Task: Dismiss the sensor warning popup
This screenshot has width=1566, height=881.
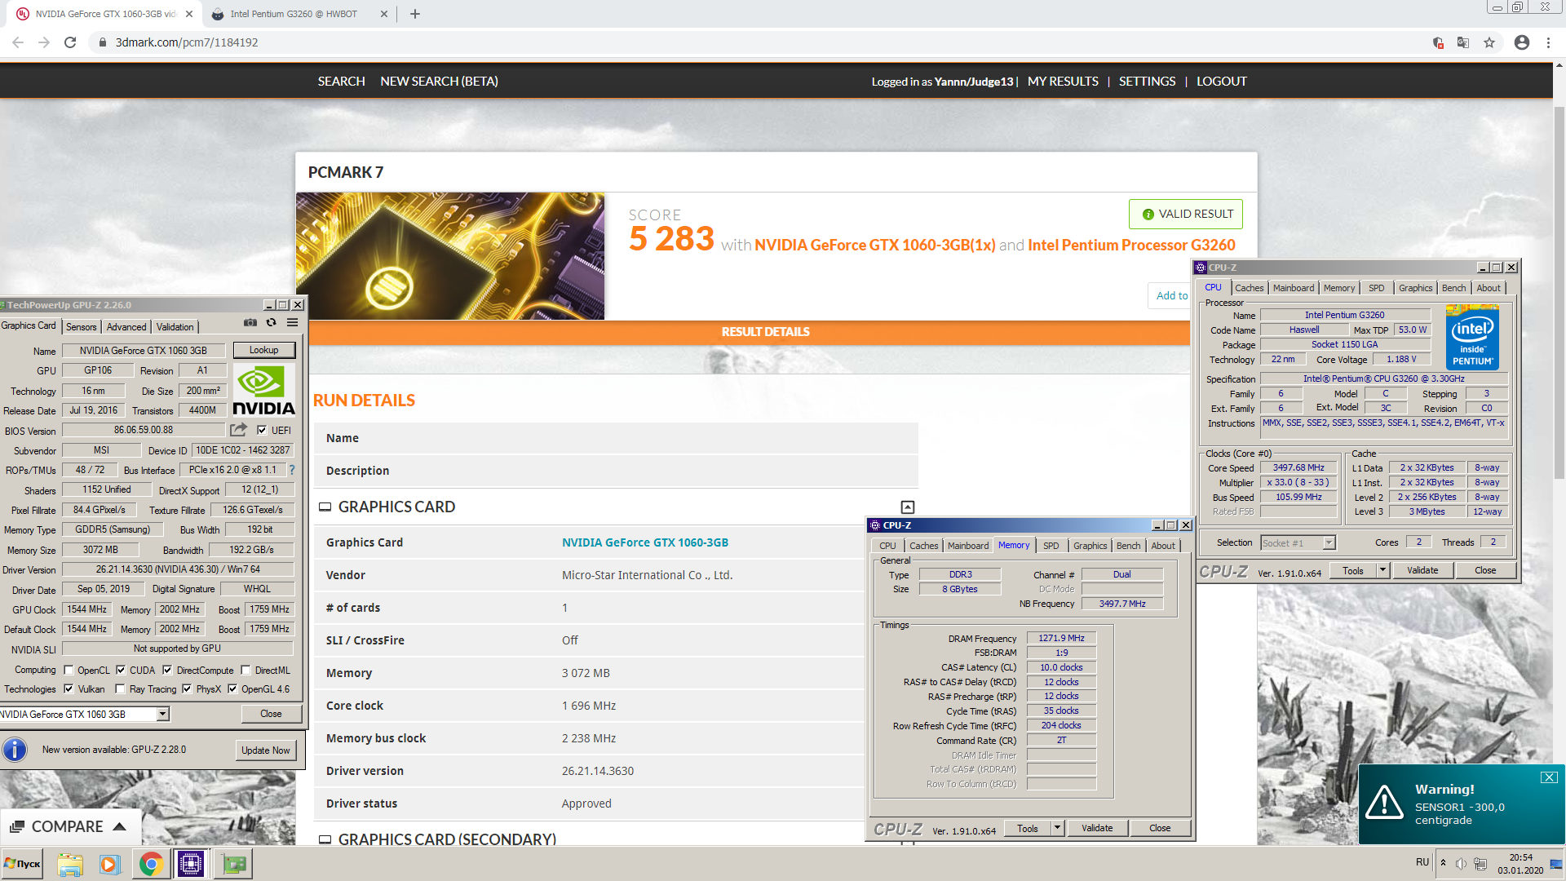Action: point(1549,777)
